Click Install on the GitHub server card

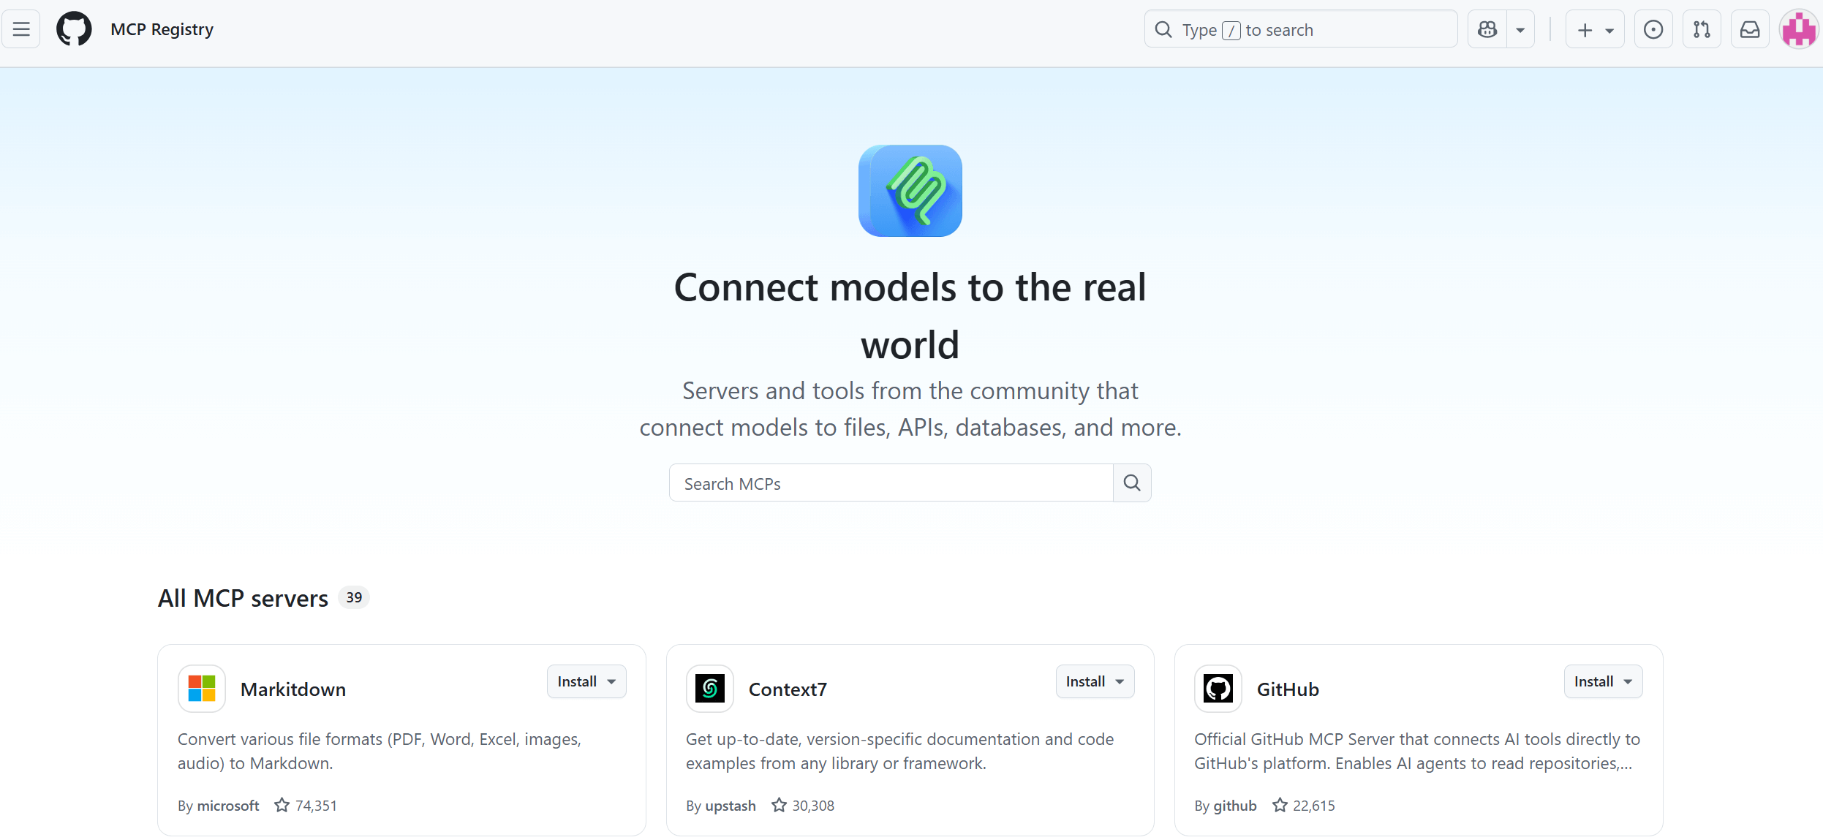[1602, 681]
